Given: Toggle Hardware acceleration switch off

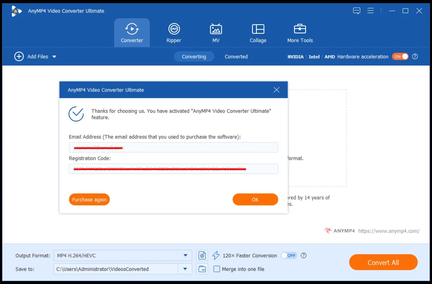Looking at the screenshot, I should [x=400, y=56].
